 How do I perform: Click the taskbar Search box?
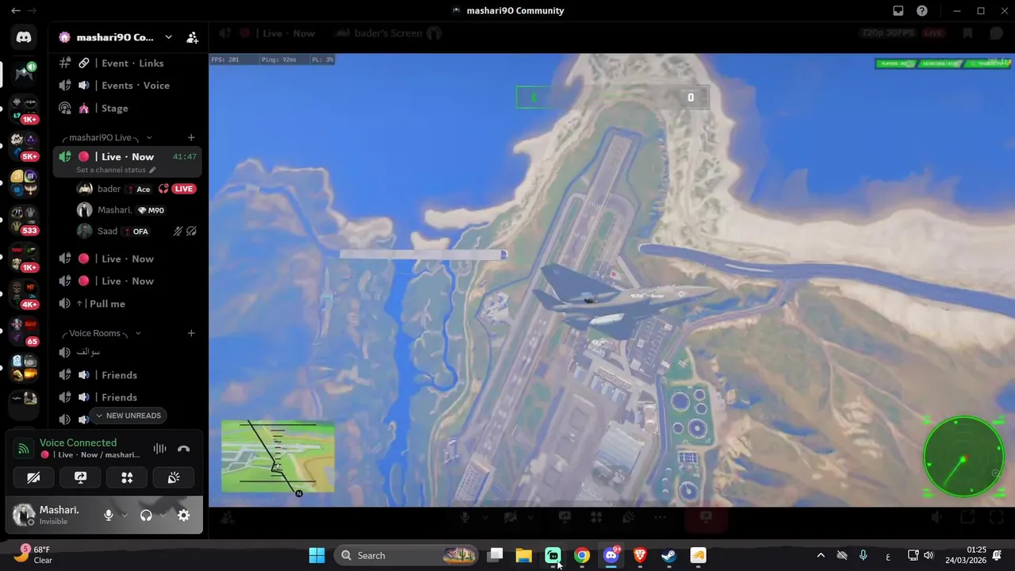point(408,555)
